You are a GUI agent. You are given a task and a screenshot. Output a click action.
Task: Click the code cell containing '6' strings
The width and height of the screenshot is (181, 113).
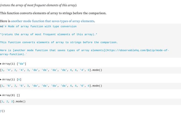coord(51,86)
